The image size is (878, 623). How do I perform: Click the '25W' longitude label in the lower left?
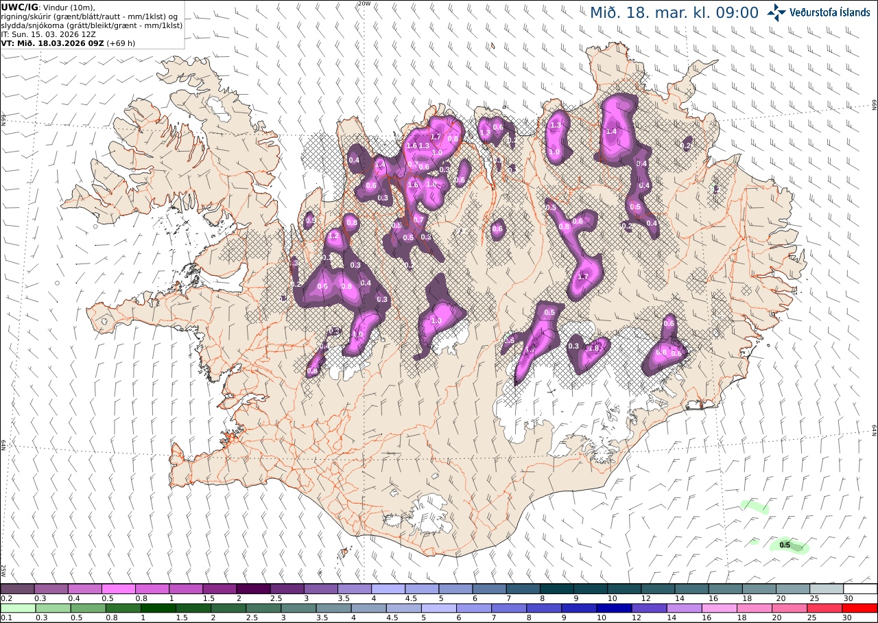coord(3,570)
